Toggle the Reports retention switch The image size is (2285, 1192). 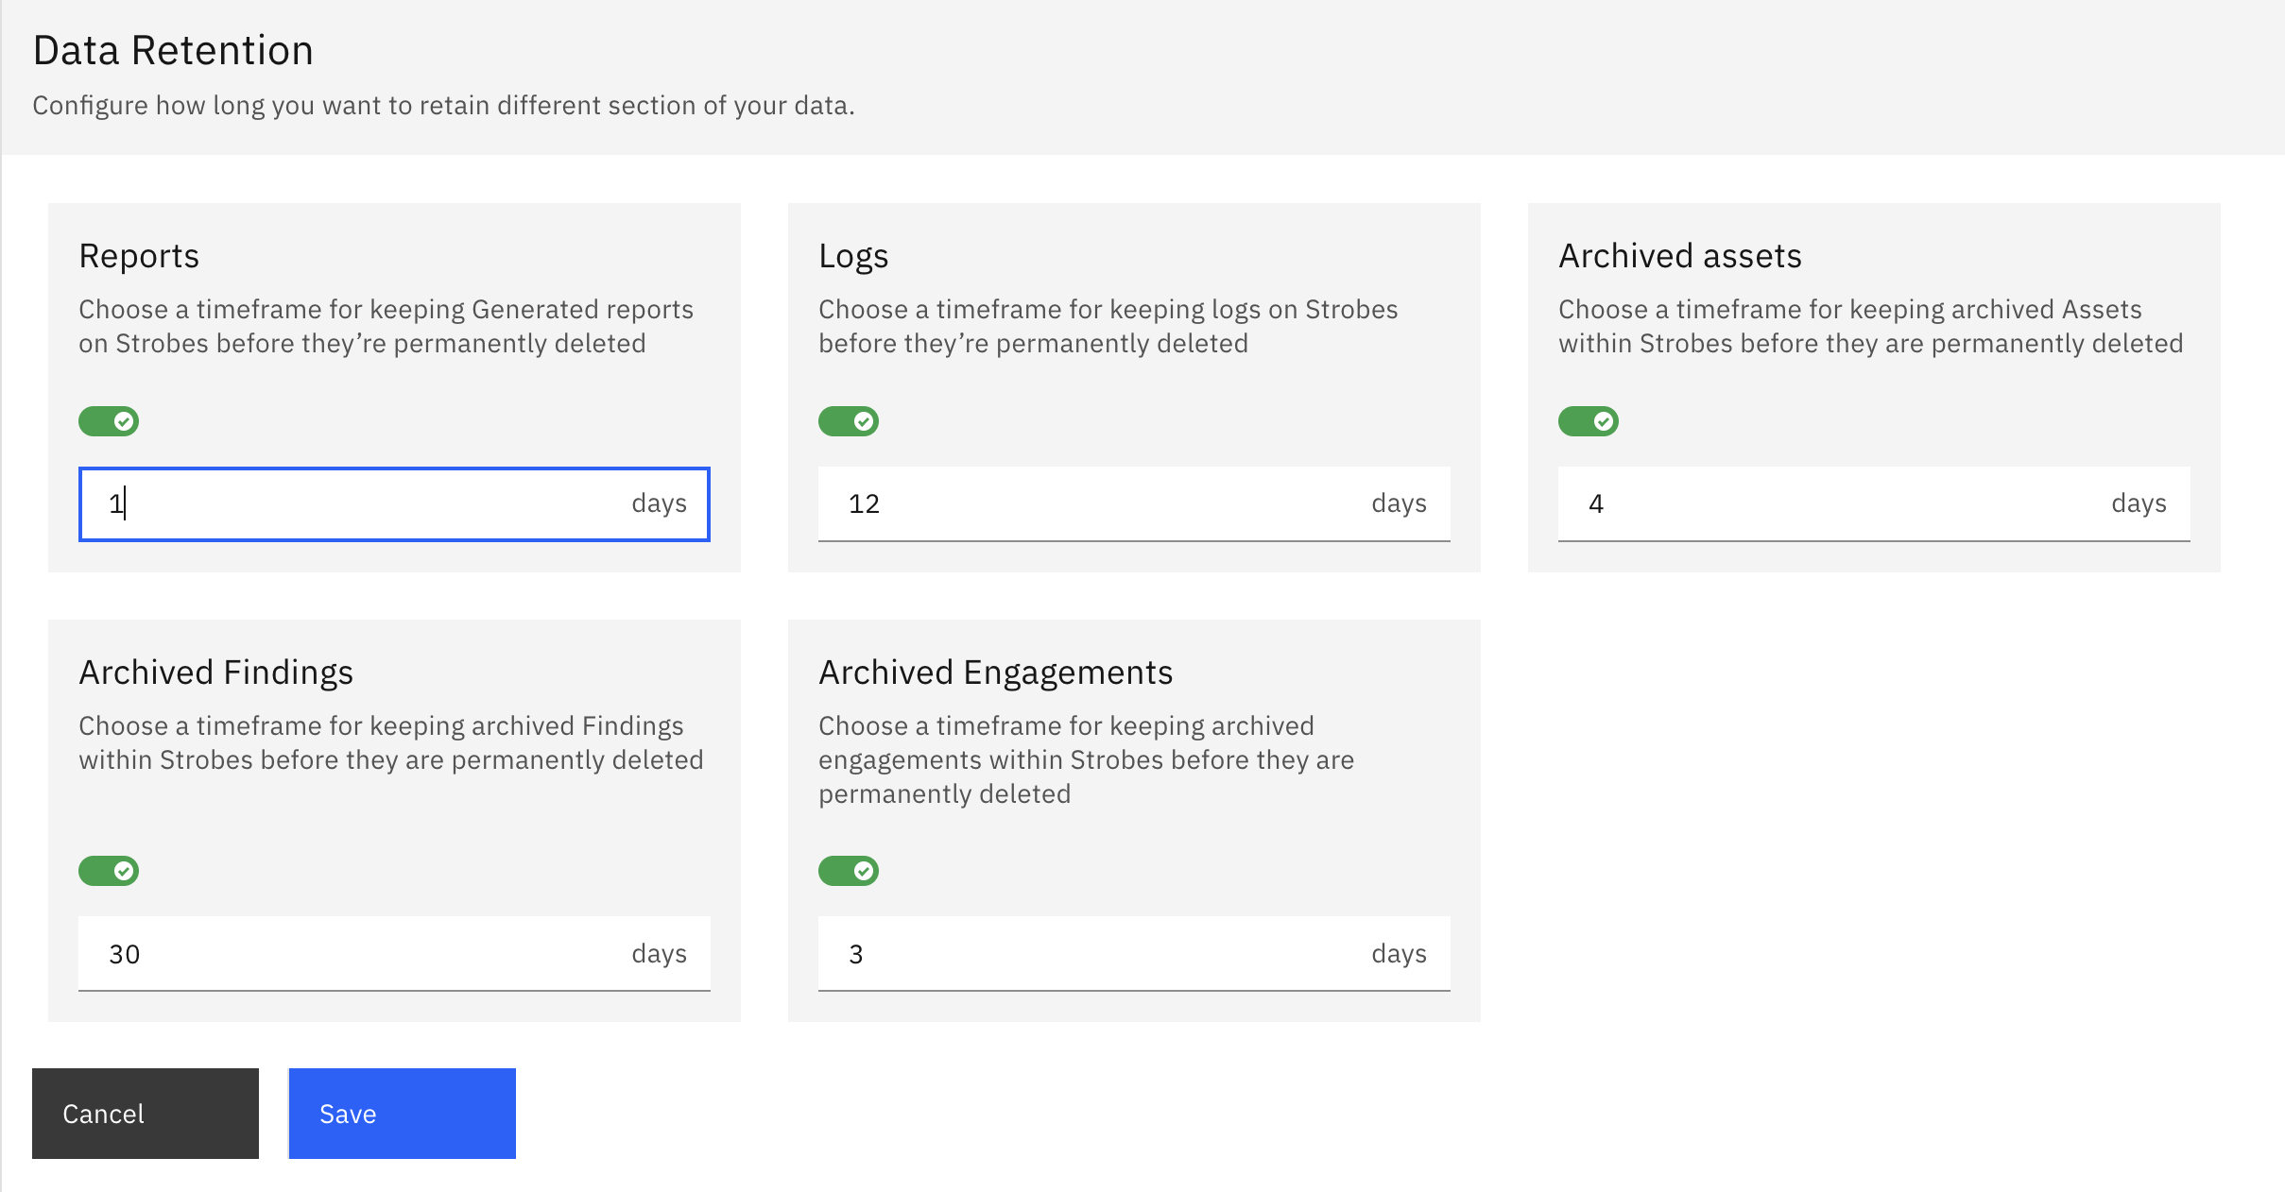click(109, 421)
